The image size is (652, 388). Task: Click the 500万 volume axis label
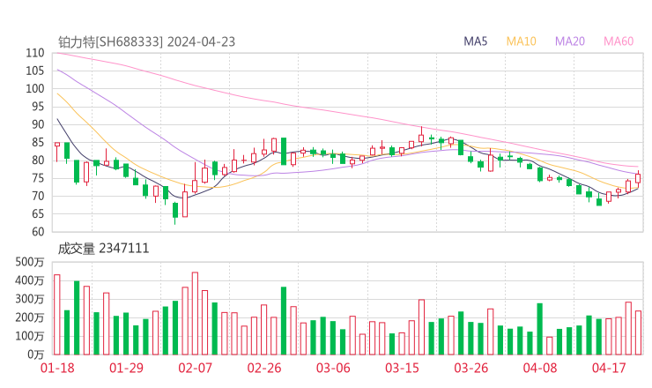[30, 262]
